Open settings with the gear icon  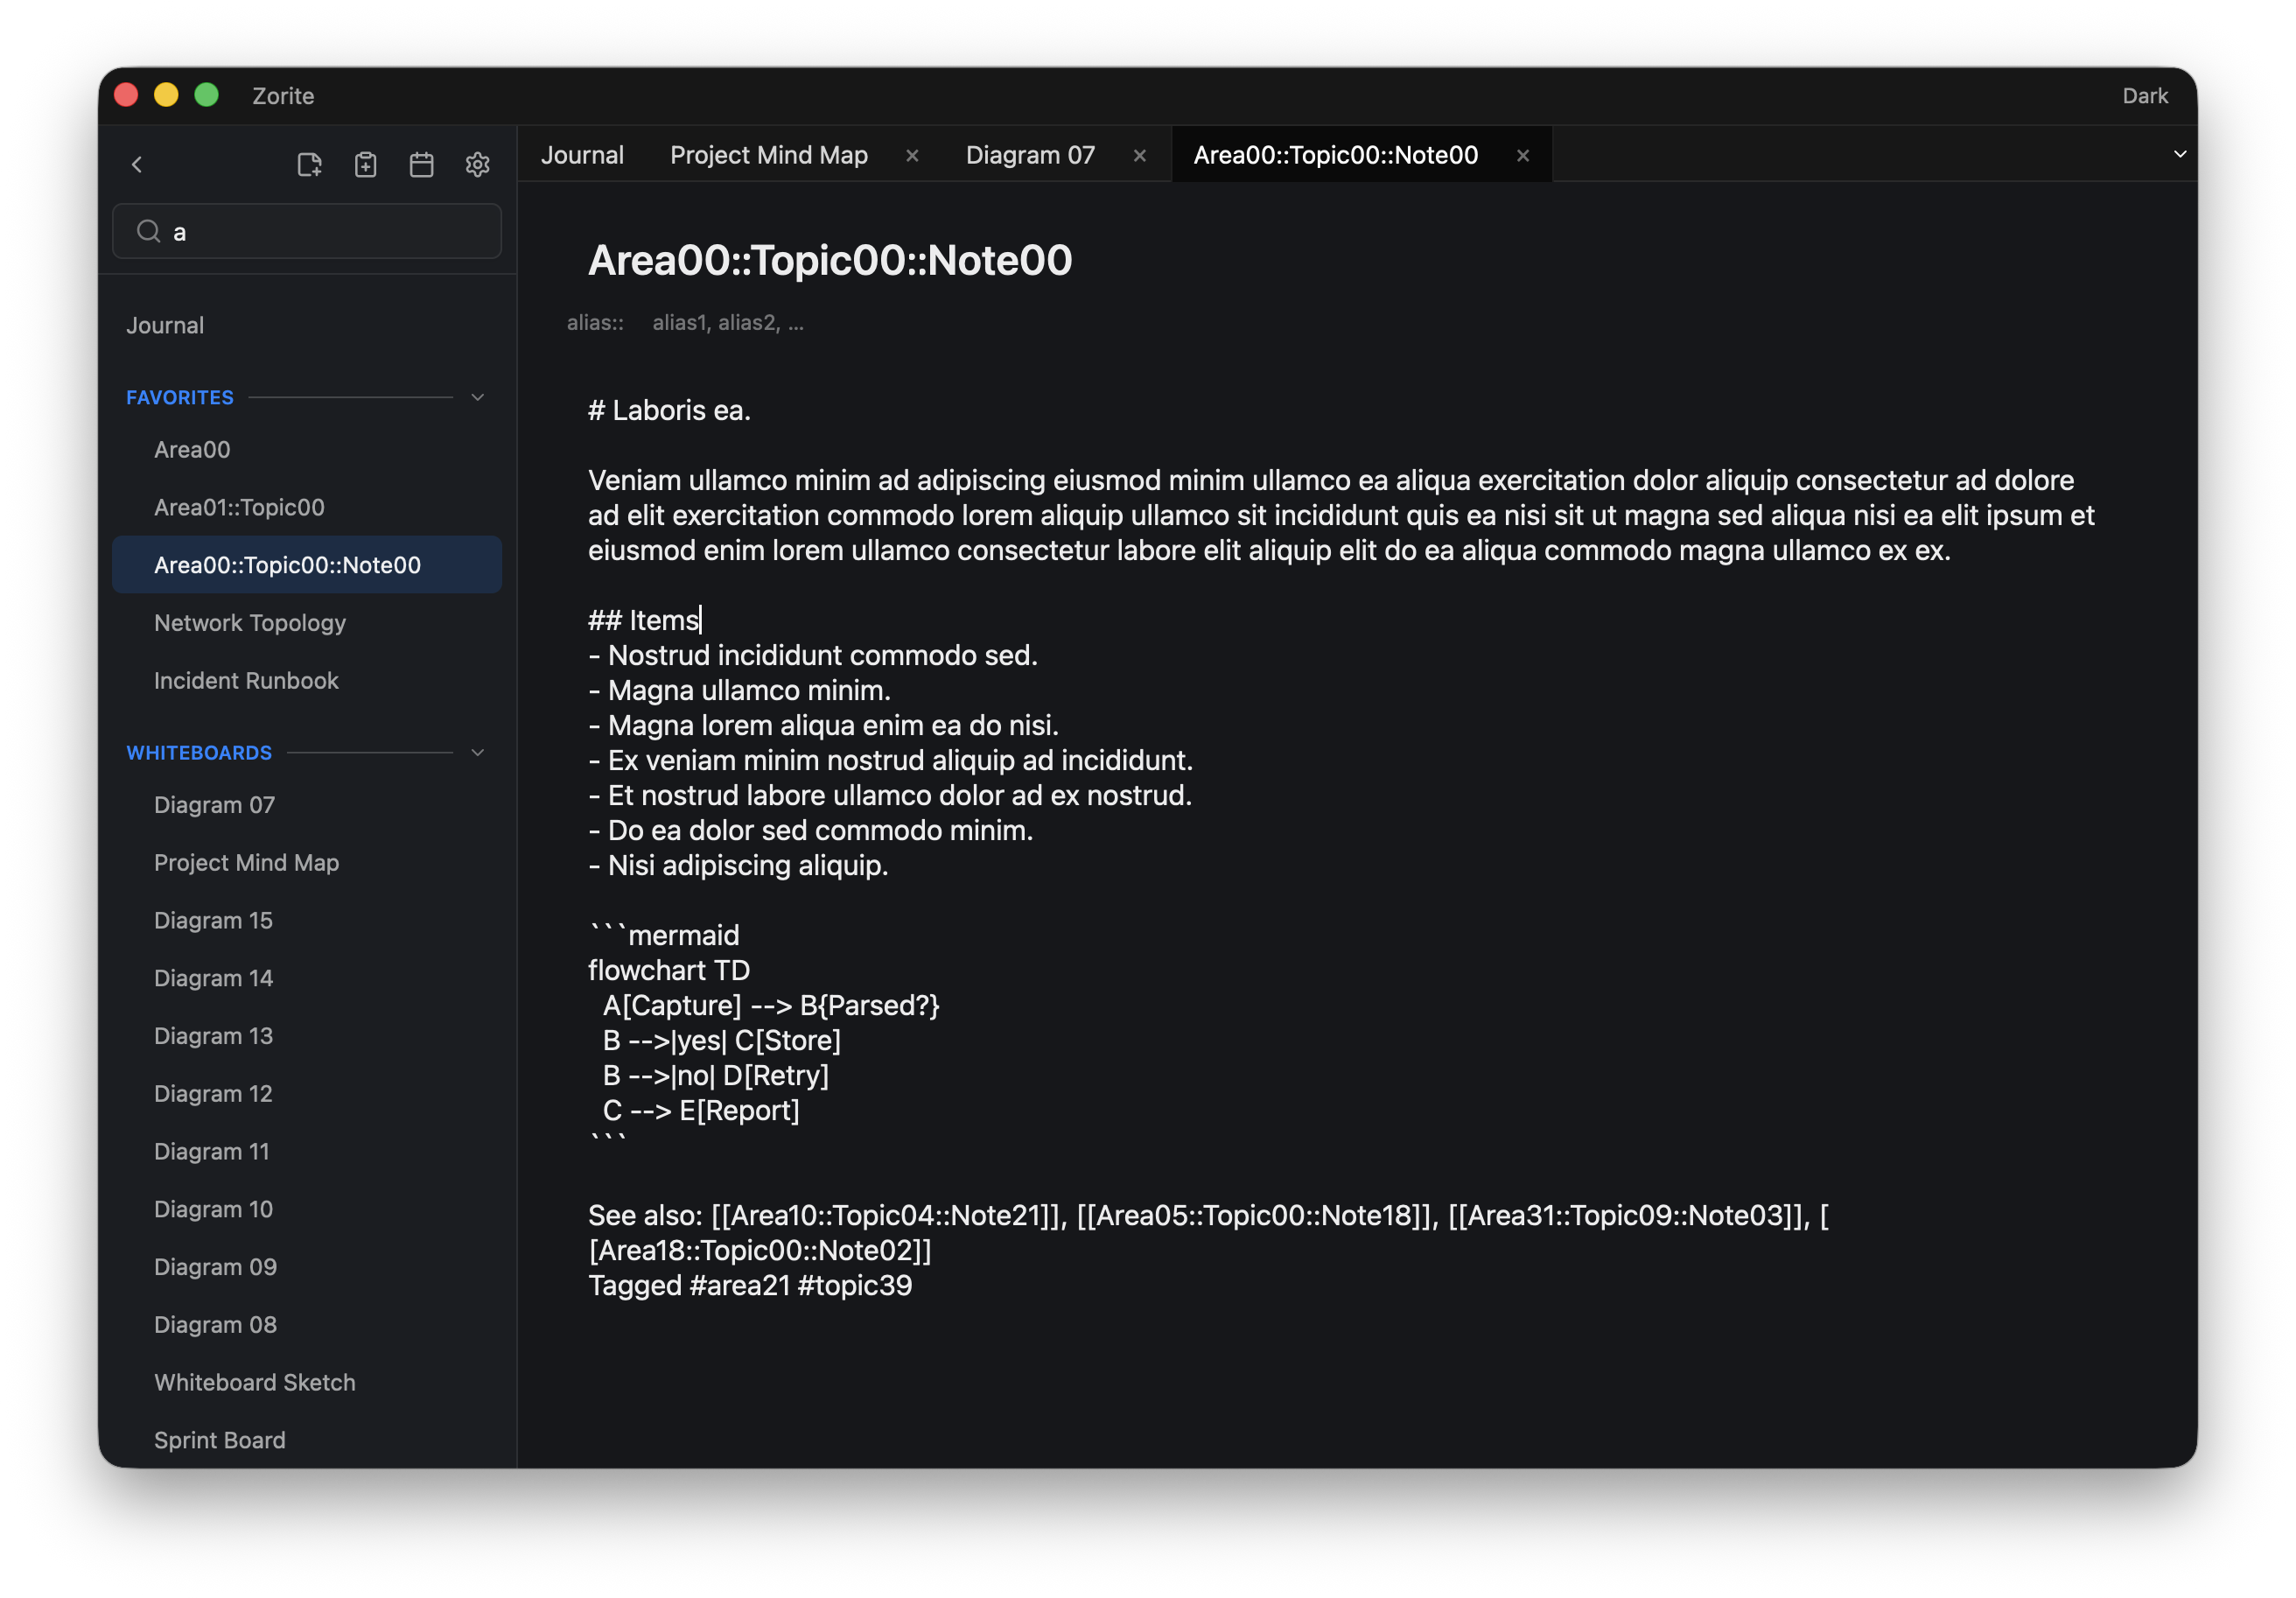point(477,164)
